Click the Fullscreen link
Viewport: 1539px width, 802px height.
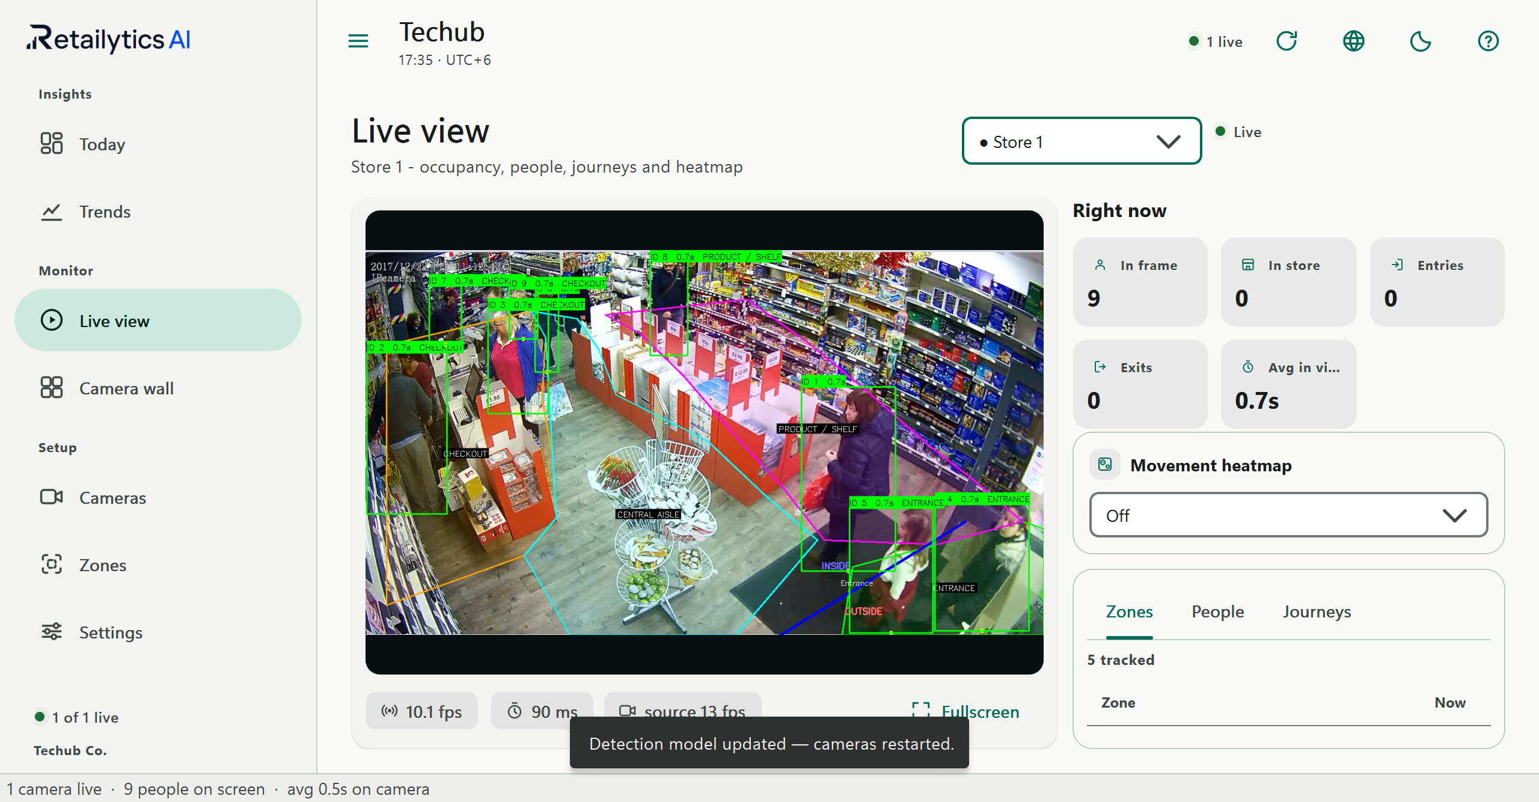tap(966, 711)
